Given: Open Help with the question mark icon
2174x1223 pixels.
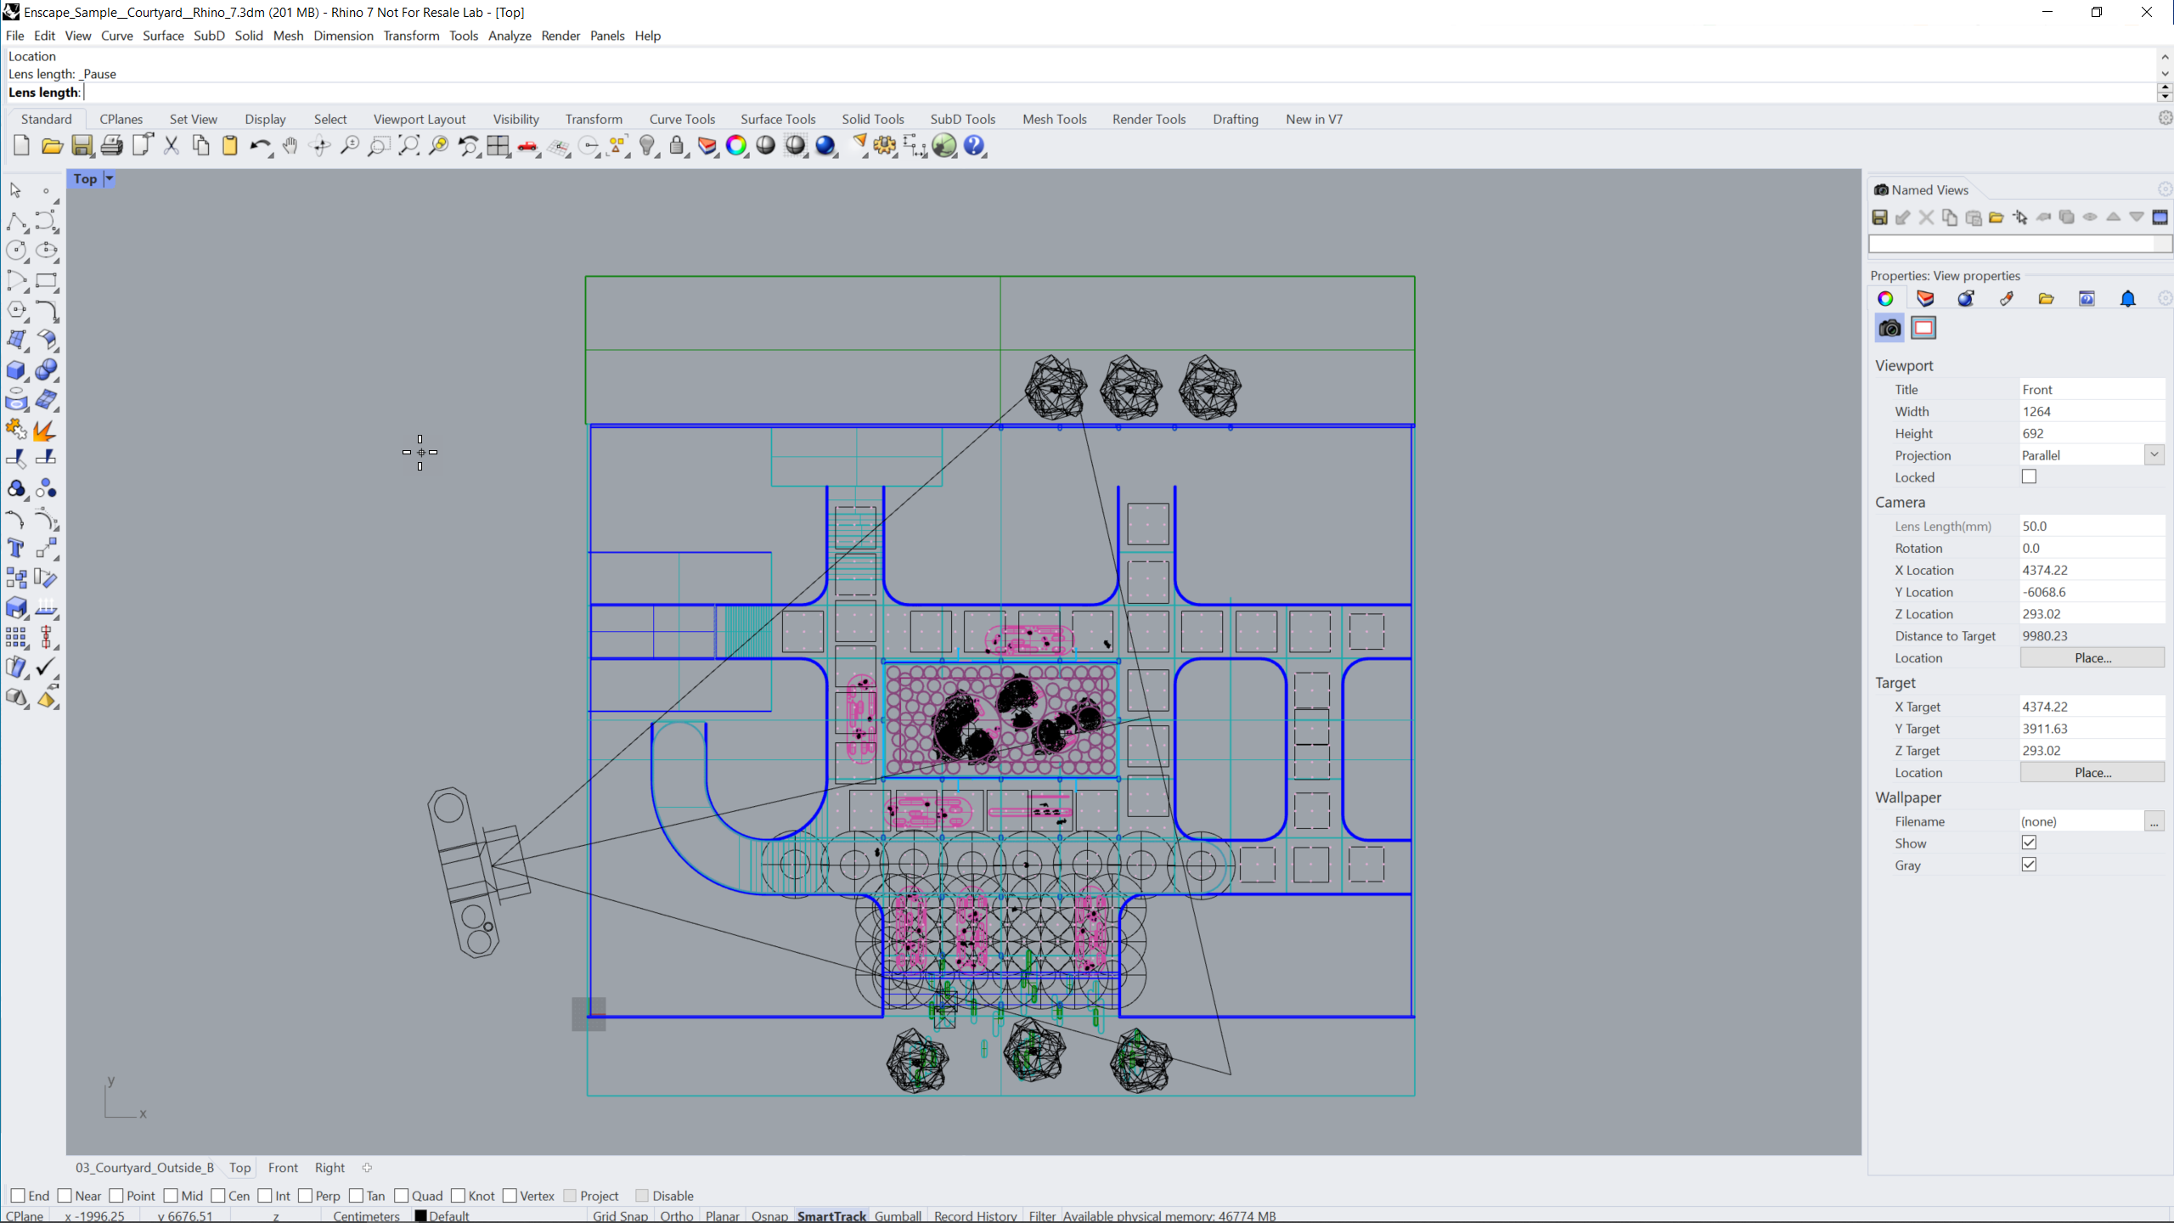Looking at the screenshot, I should click(x=974, y=146).
